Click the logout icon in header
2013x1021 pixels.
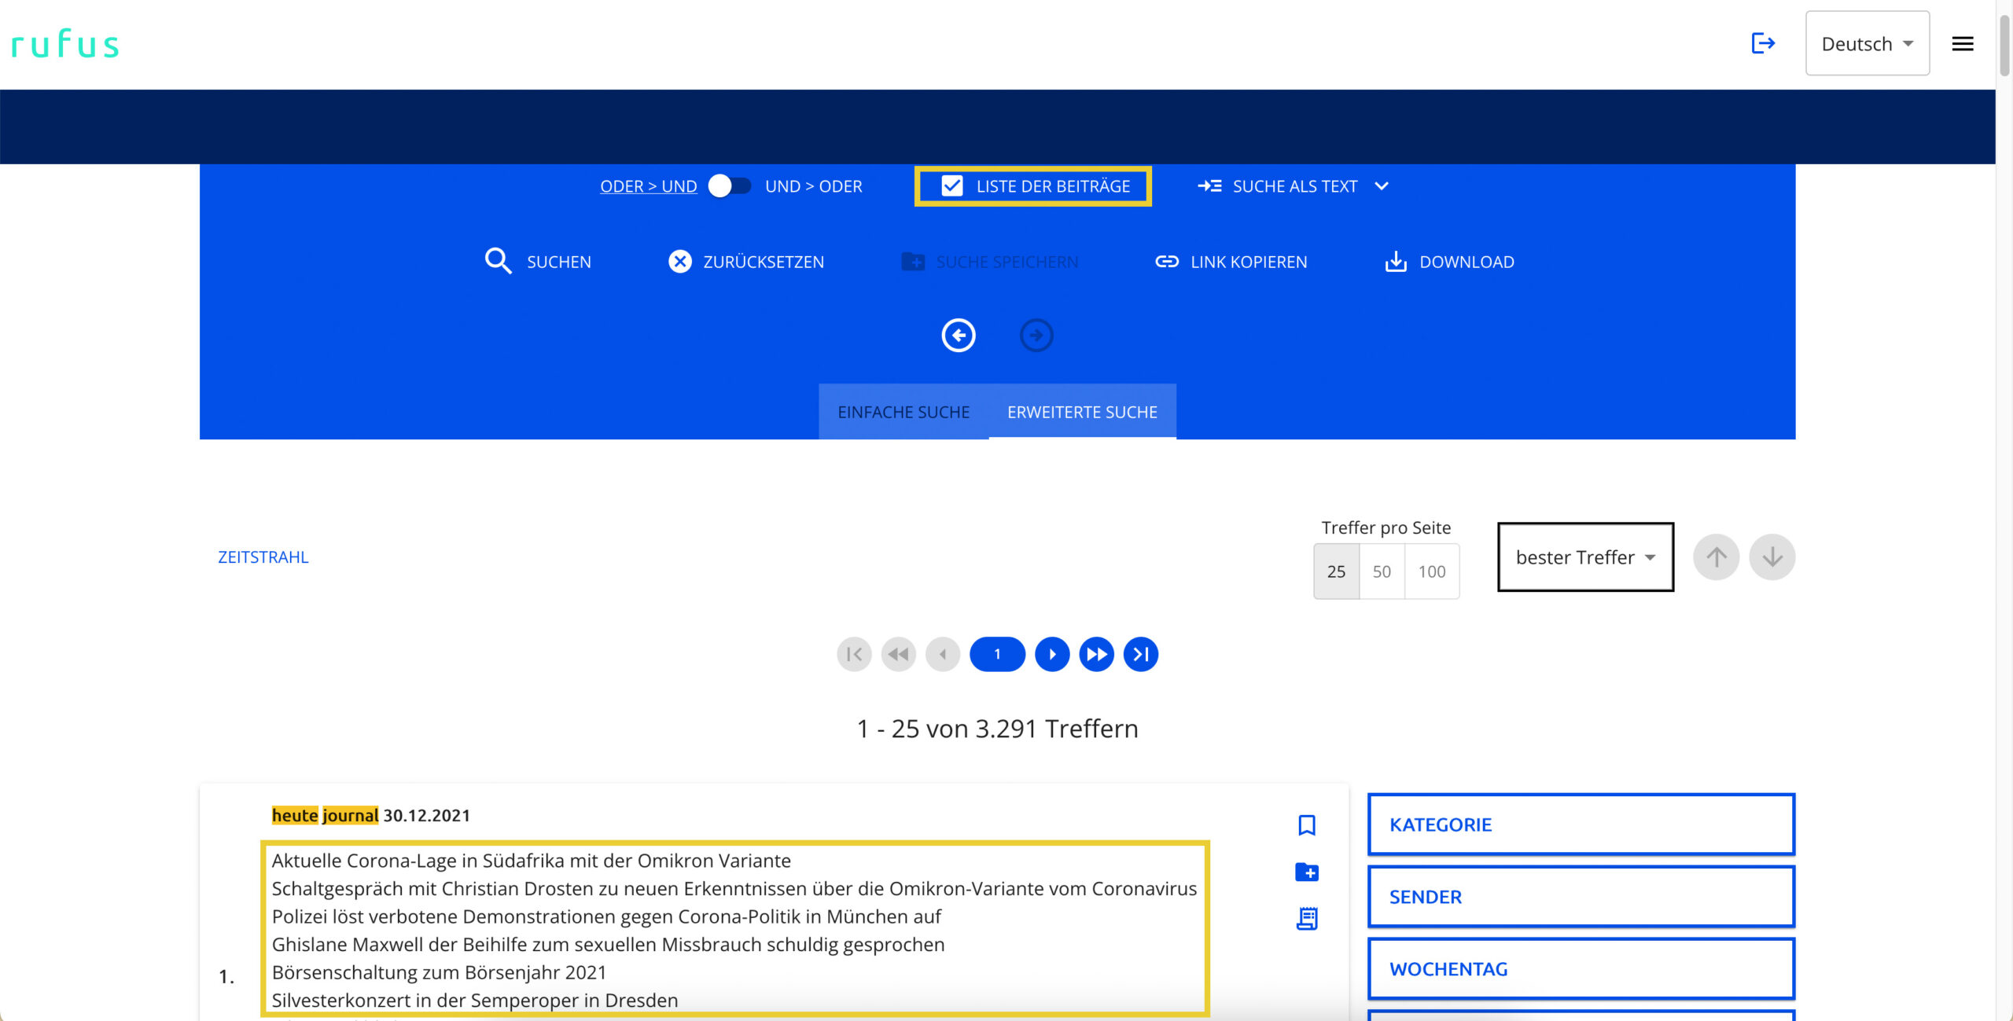pyautogui.click(x=1762, y=43)
